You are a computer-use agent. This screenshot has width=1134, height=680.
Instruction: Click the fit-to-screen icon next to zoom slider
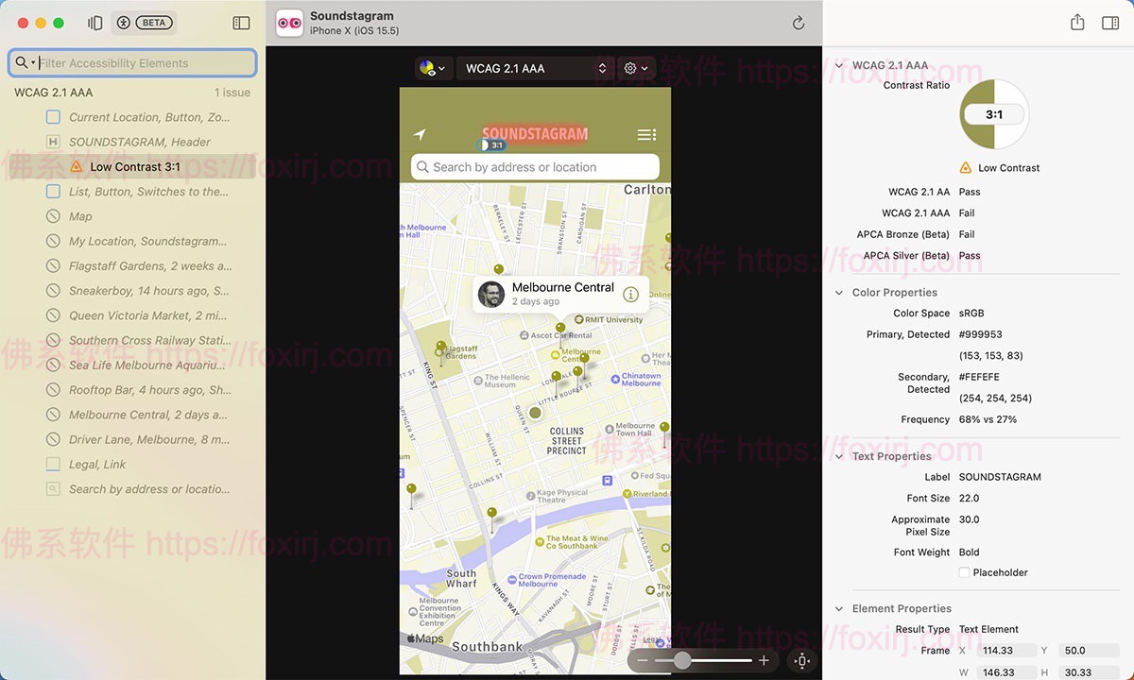click(802, 661)
